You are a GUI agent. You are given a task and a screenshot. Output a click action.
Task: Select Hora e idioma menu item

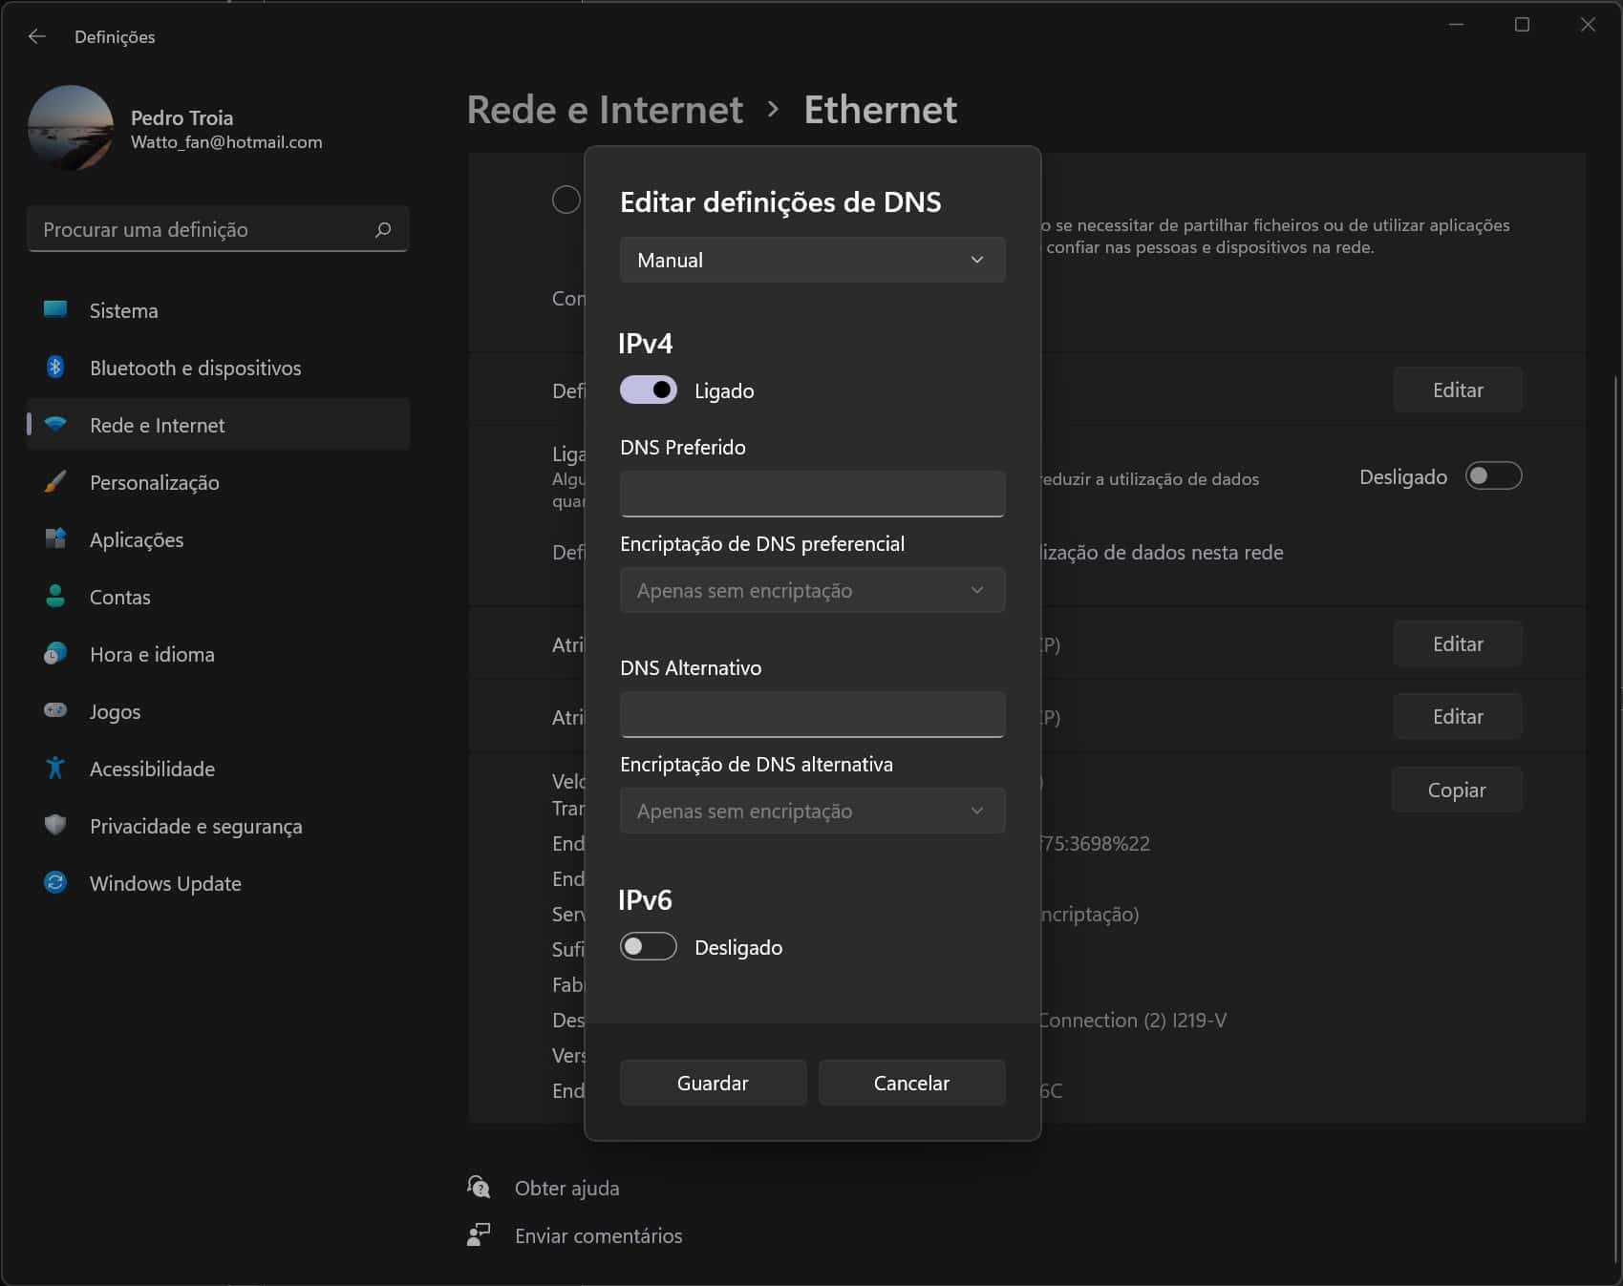pos(152,654)
